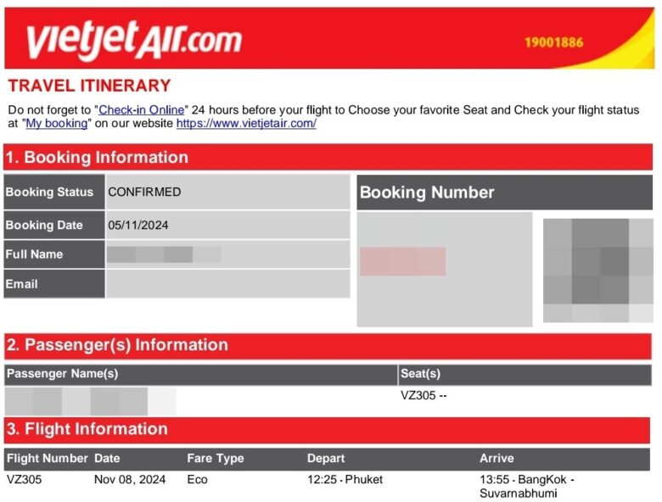Select the TRAVEL ITINERARY heading

pyautogui.click(x=89, y=86)
